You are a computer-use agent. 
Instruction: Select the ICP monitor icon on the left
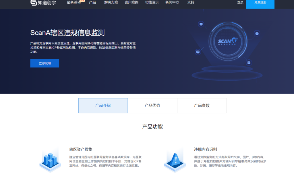(198, 52)
